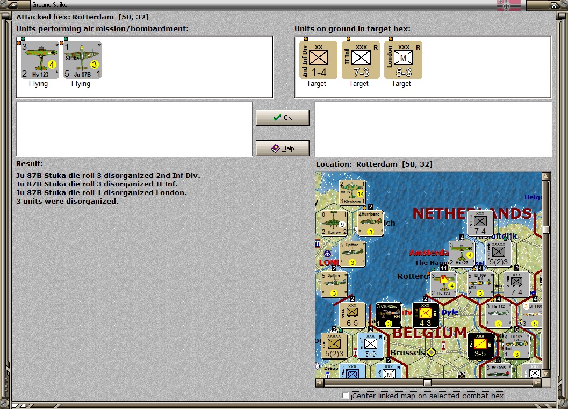Click the gray infantry 7-4 counter over the NETHERLANDS label

[480, 223]
